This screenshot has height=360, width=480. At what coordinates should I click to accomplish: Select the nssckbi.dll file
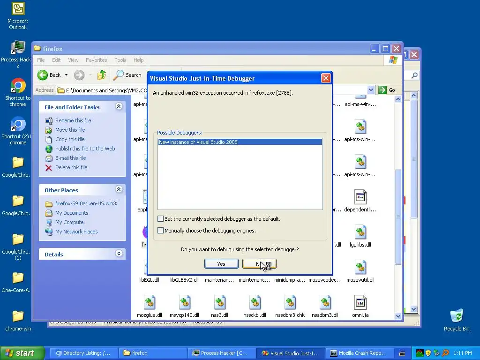tap(255, 306)
